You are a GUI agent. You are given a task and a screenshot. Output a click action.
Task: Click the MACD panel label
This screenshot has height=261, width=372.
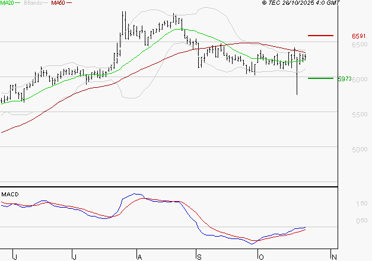pyautogui.click(x=9, y=194)
